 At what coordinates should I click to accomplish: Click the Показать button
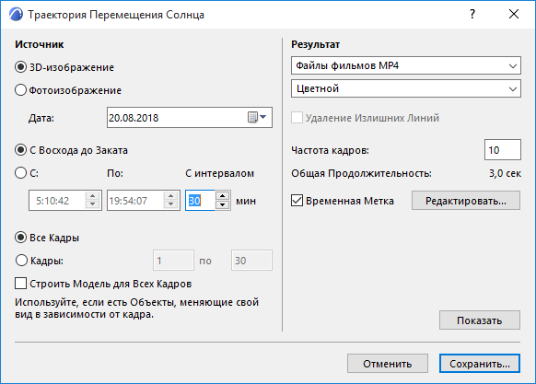pos(480,320)
